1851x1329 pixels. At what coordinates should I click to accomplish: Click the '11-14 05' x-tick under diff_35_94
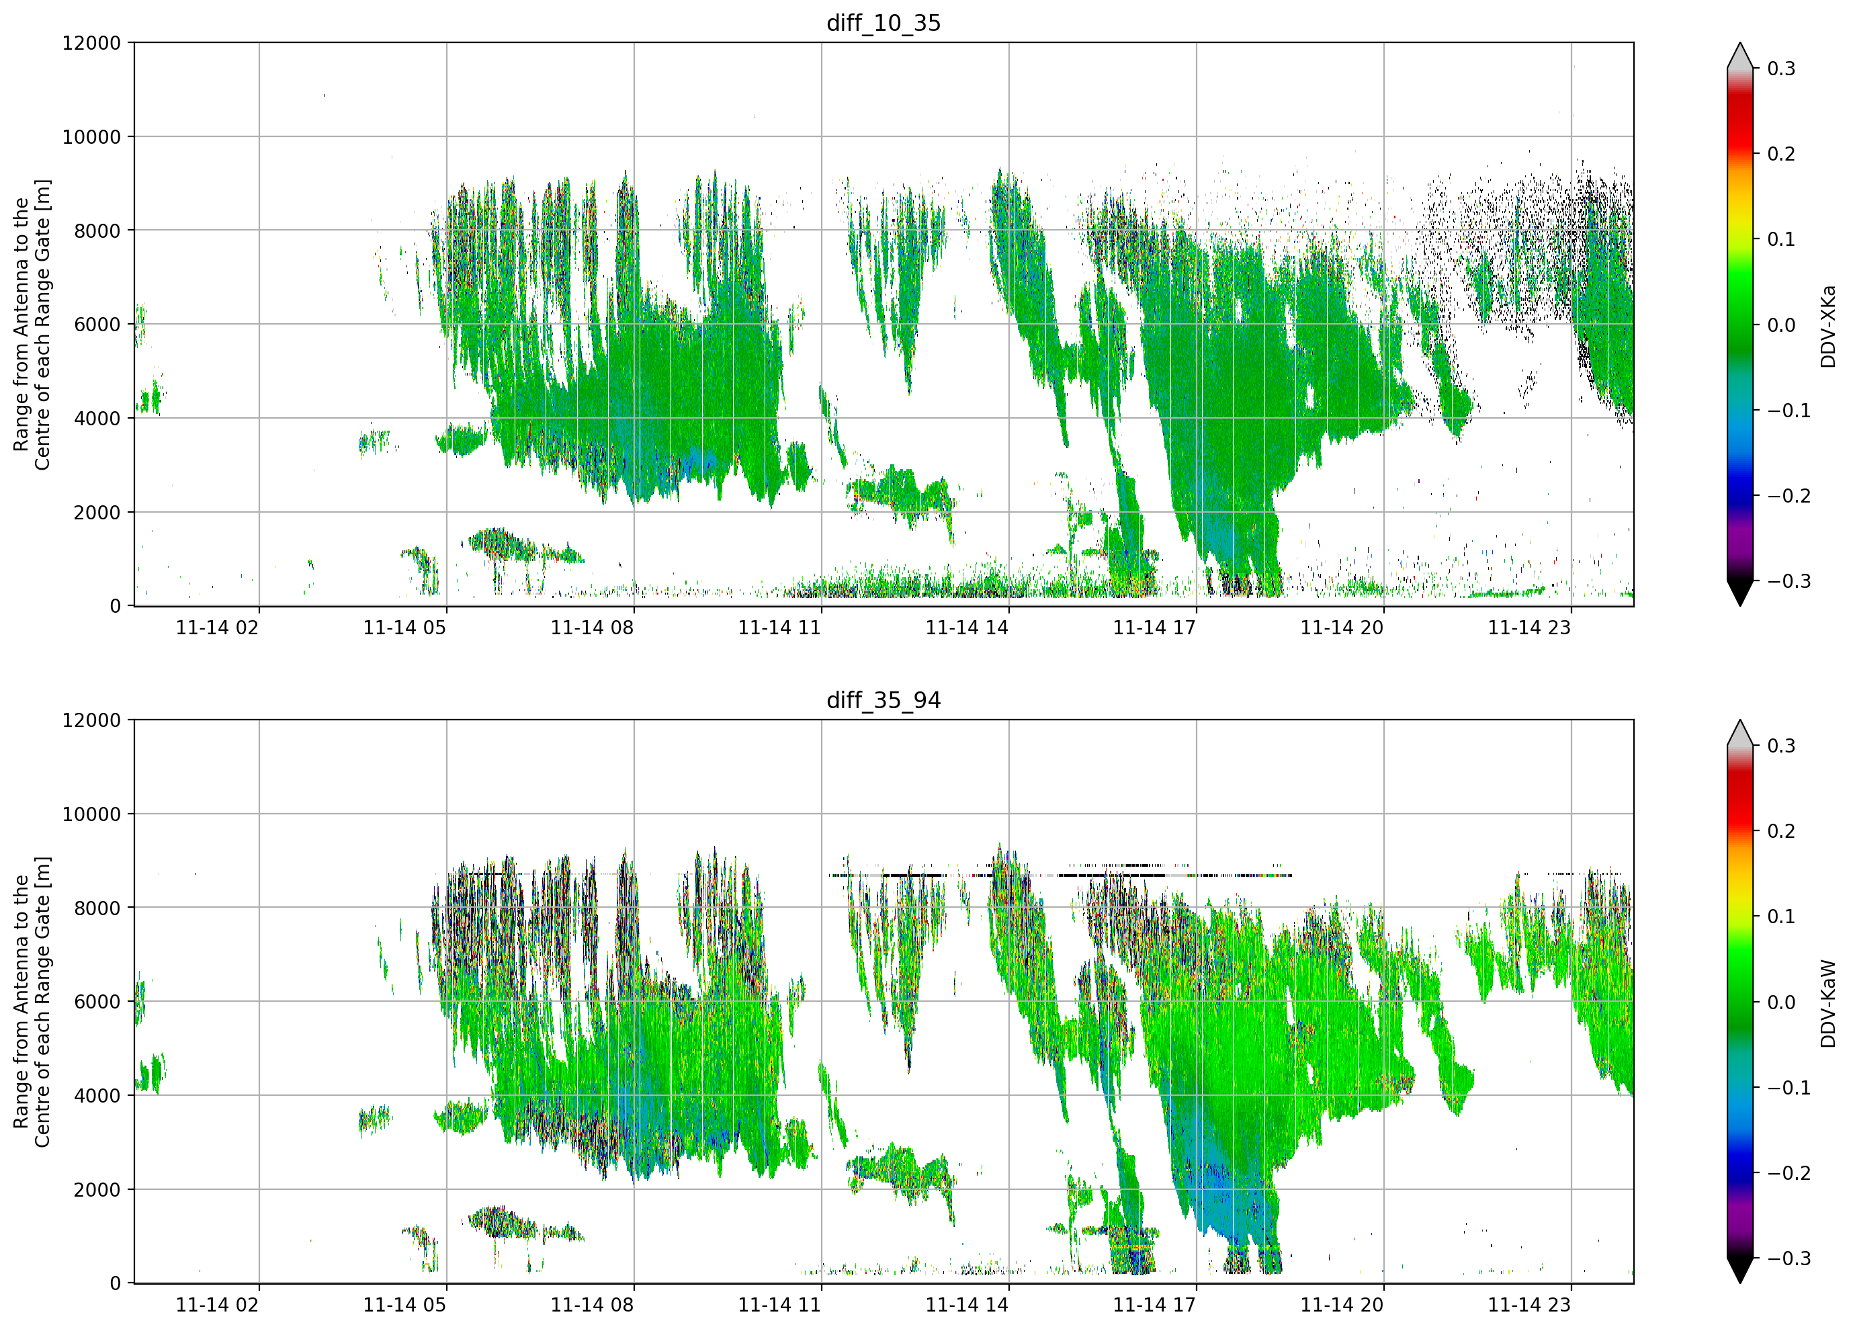(x=405, y=1305)
